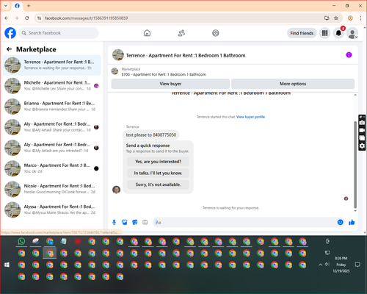
Task: Click the browser address bar
Action: tap(181, 18)
